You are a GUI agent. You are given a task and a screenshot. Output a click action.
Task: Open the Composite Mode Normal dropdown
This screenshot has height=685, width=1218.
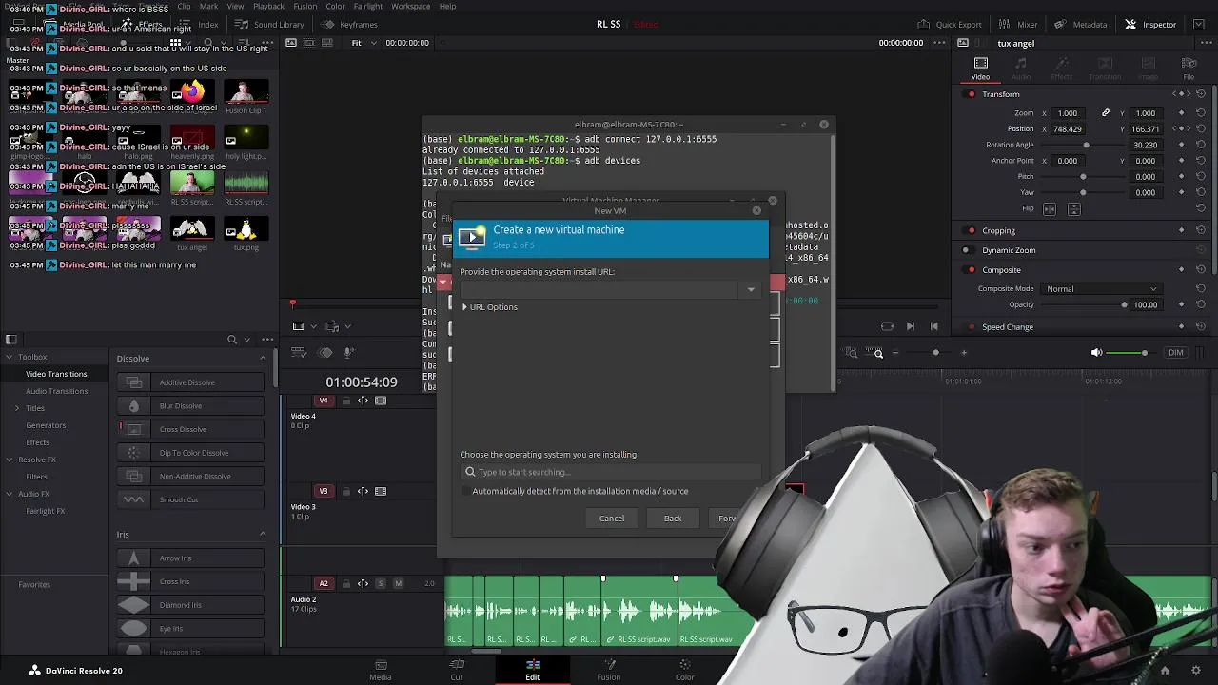tap(1101, 289)
